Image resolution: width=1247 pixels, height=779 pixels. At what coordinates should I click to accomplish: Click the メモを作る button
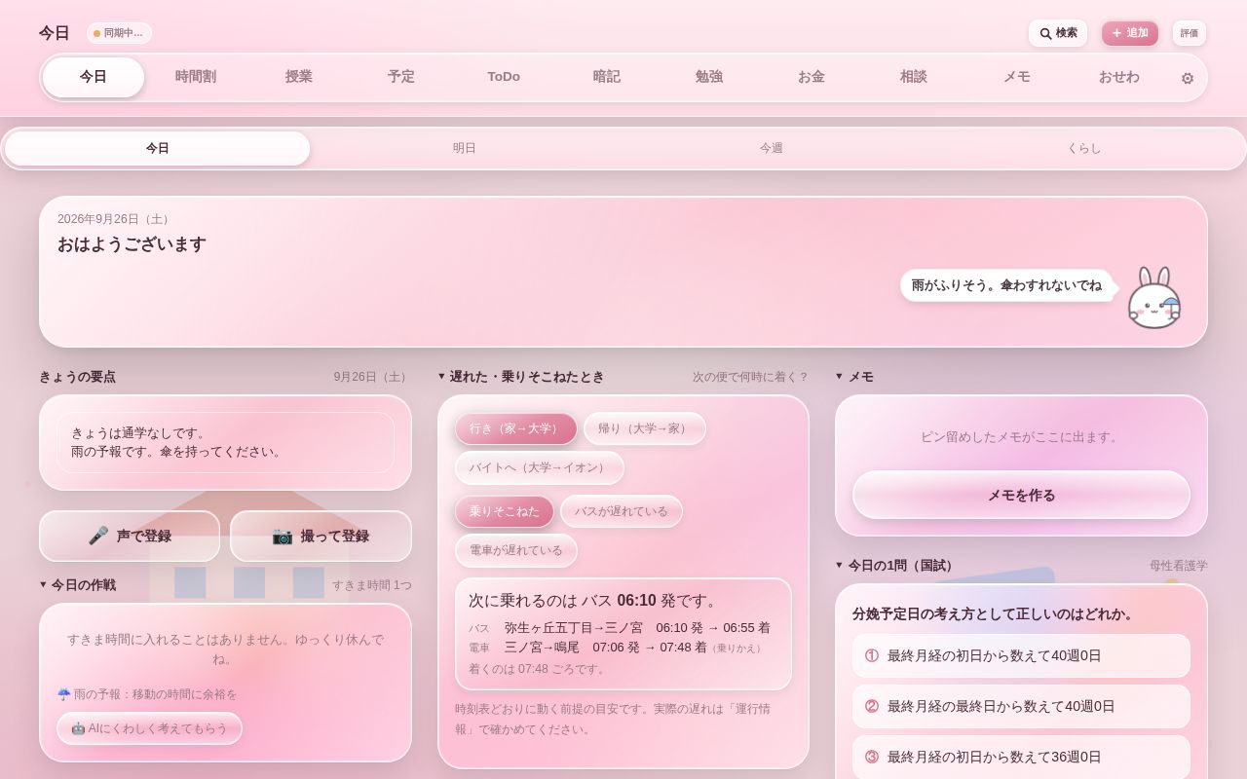[x=1021, y=495]
